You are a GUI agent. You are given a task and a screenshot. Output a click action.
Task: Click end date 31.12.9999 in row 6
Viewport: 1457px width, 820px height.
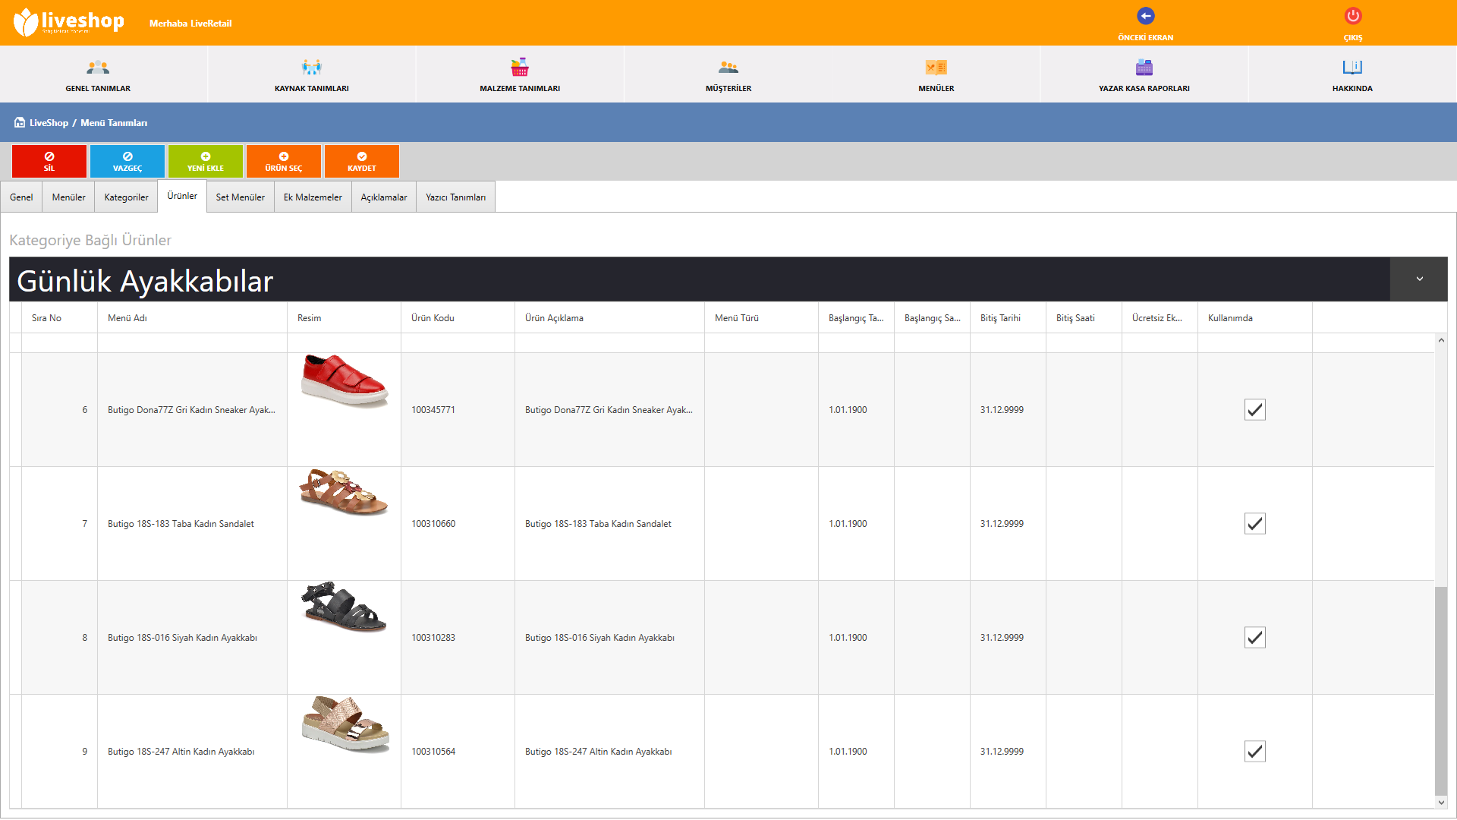click(1002, 410)
